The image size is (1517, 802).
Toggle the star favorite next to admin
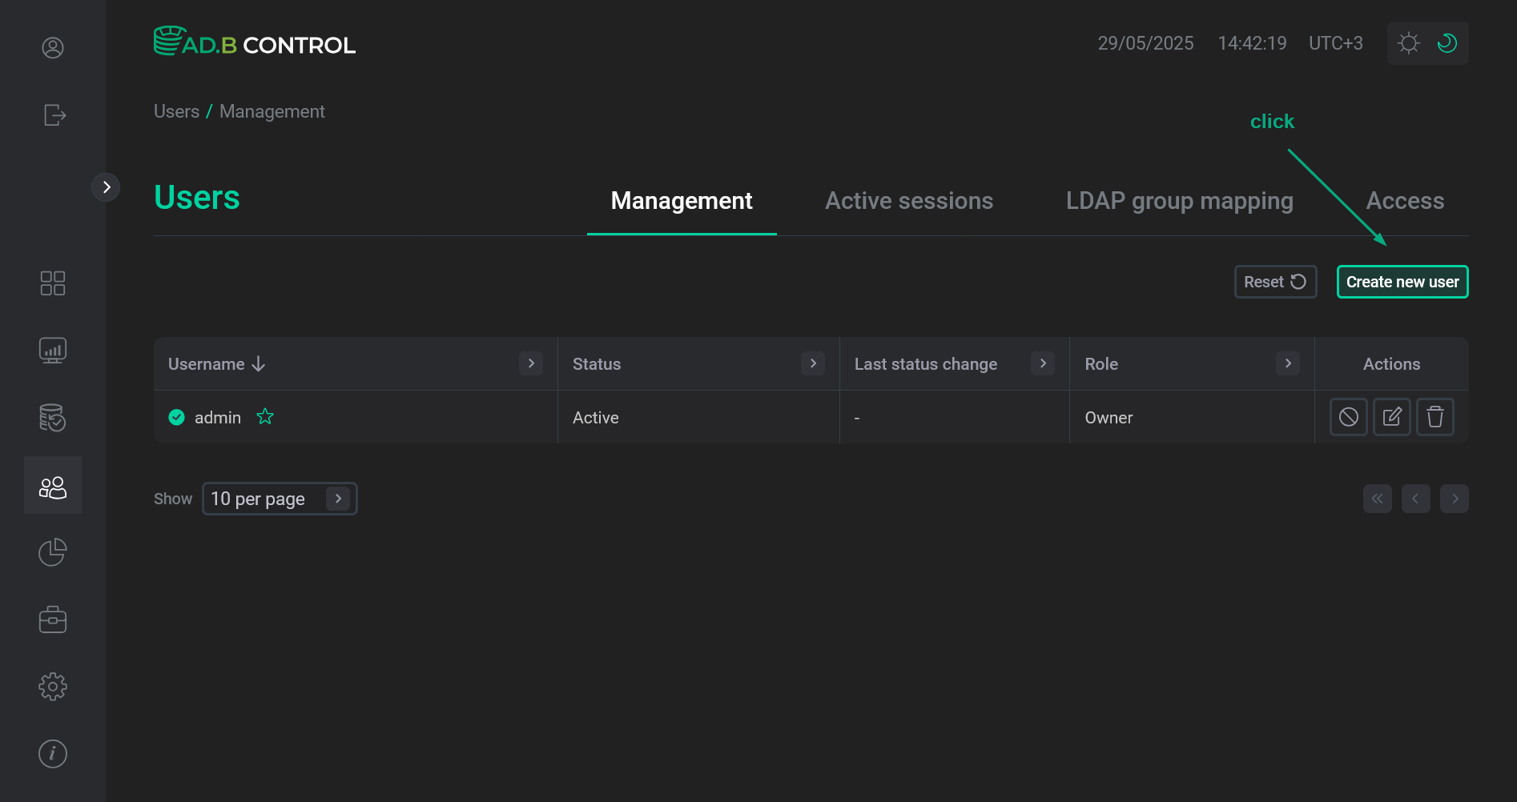click(x=264, y=416)
